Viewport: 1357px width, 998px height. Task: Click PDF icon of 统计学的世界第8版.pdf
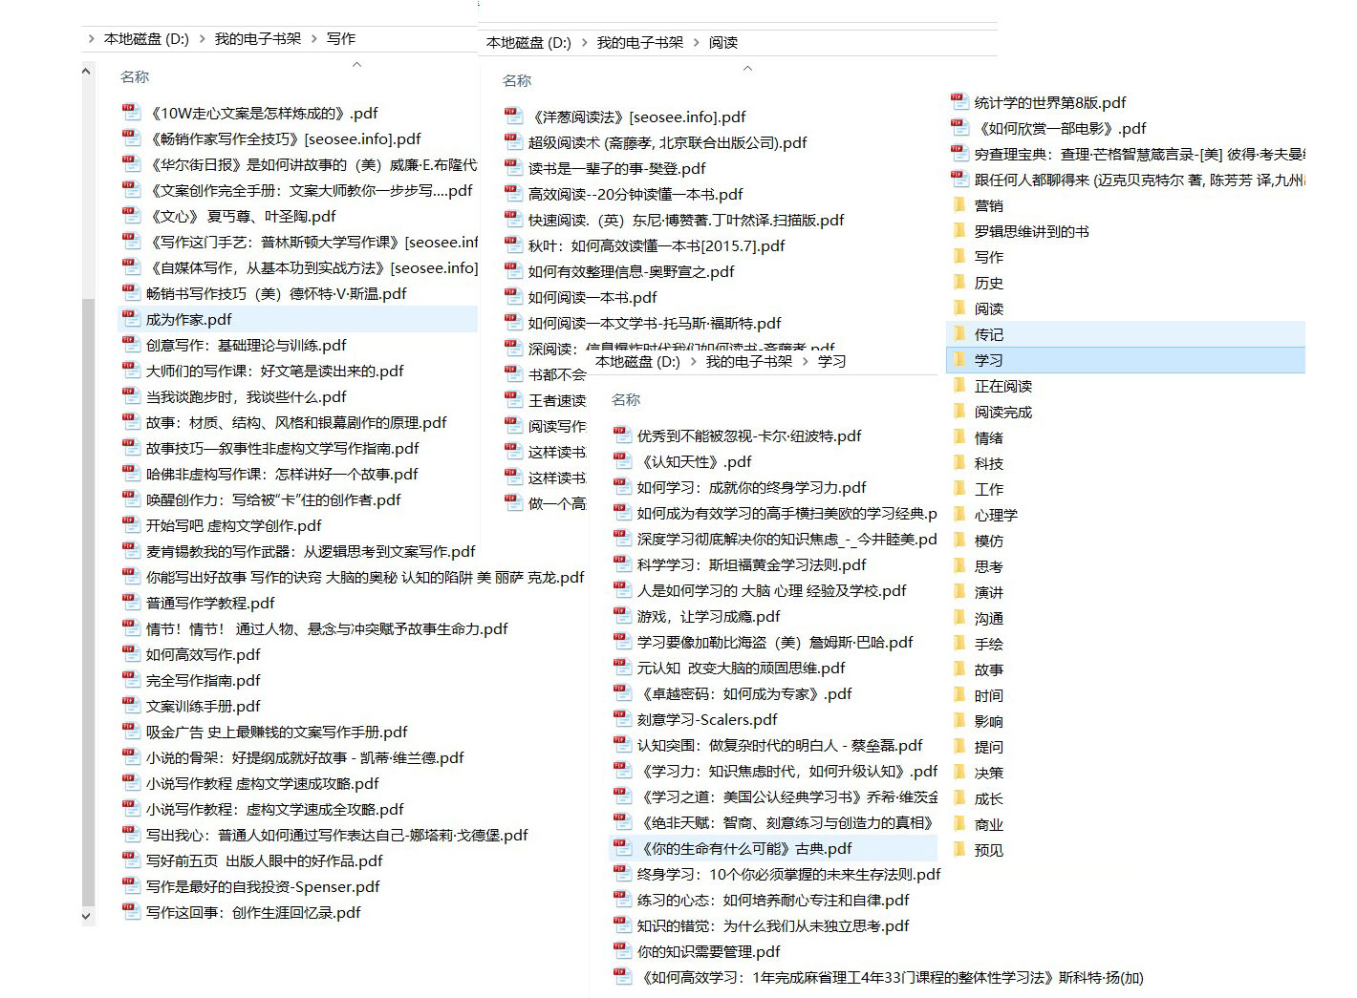pyautogui.click(x=959, y=102)
